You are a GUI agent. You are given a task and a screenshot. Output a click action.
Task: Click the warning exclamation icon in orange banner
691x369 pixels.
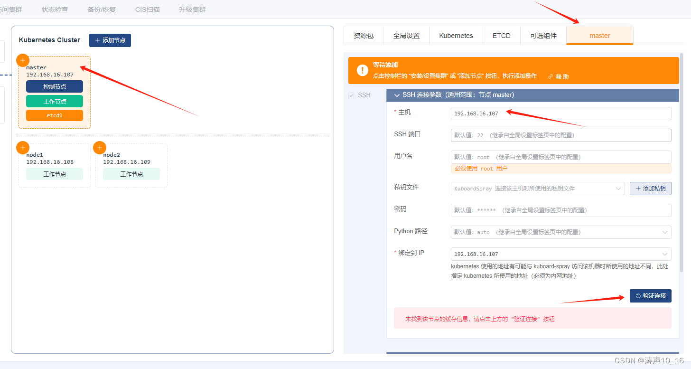[363, 70]
